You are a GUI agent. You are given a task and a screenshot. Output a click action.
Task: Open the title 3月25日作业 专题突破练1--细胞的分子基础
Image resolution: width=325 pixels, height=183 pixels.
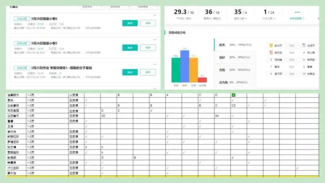[x=62, y=68]
